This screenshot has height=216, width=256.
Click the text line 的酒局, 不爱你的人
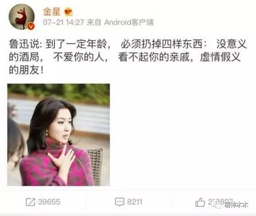tap(58, 57)
